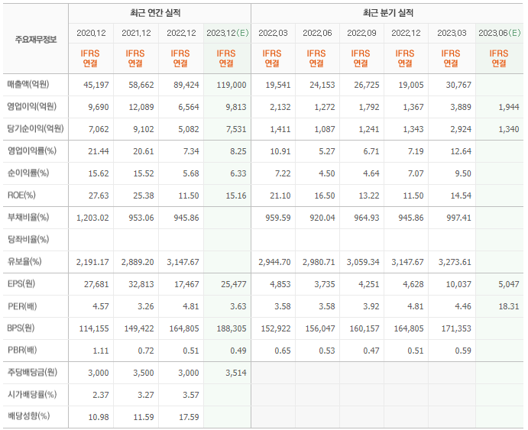Click the 2022.06 quarterly column header
This screenshot has width=528, height=430.
pos(317,33)
